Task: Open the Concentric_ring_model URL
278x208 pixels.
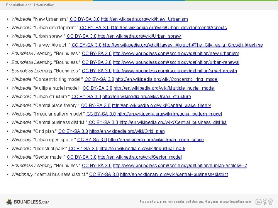Action: (x=167, y=79)
